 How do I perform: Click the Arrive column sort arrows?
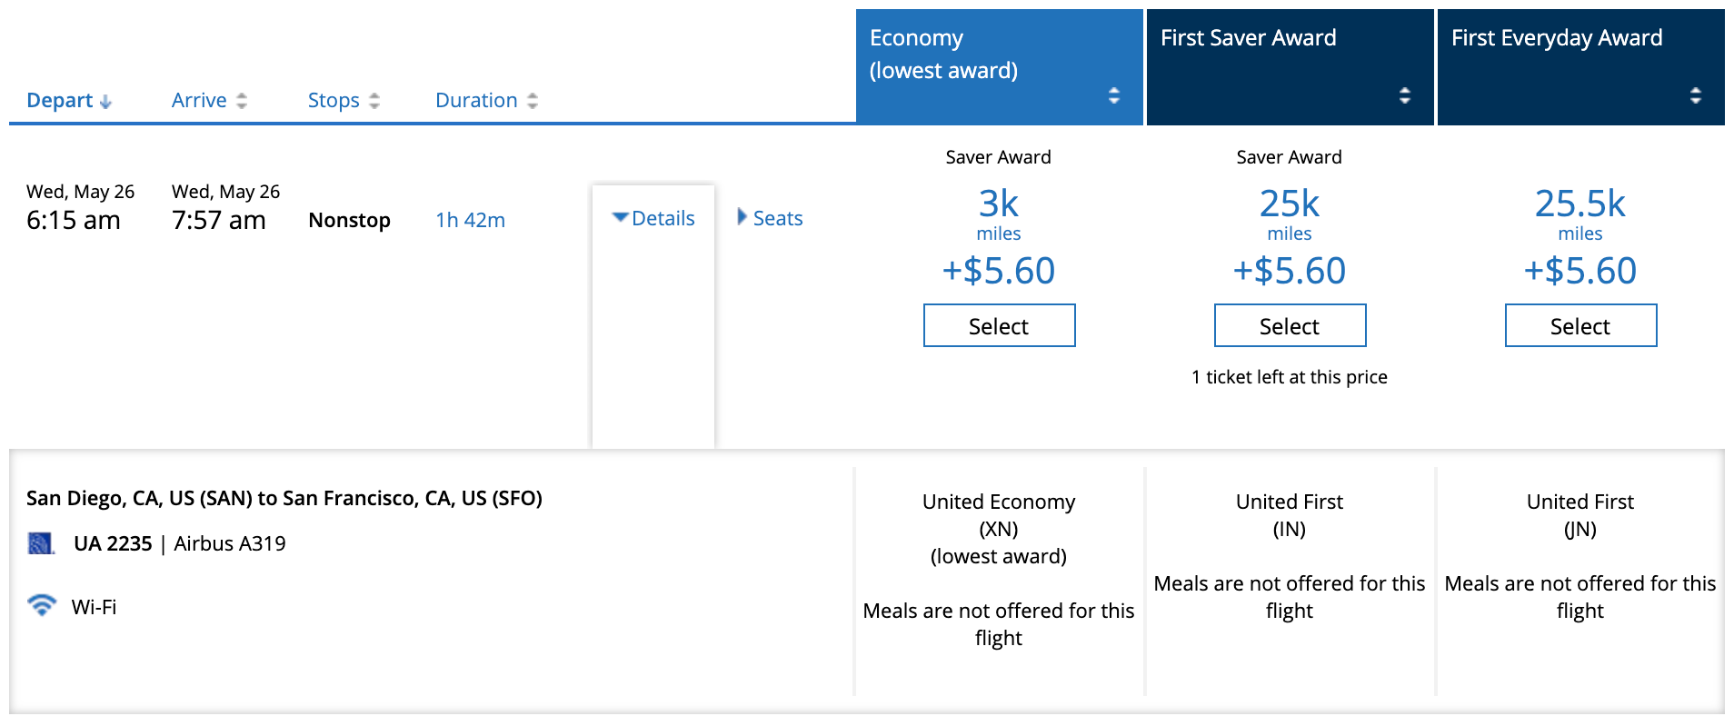click(x=242, y=101)
